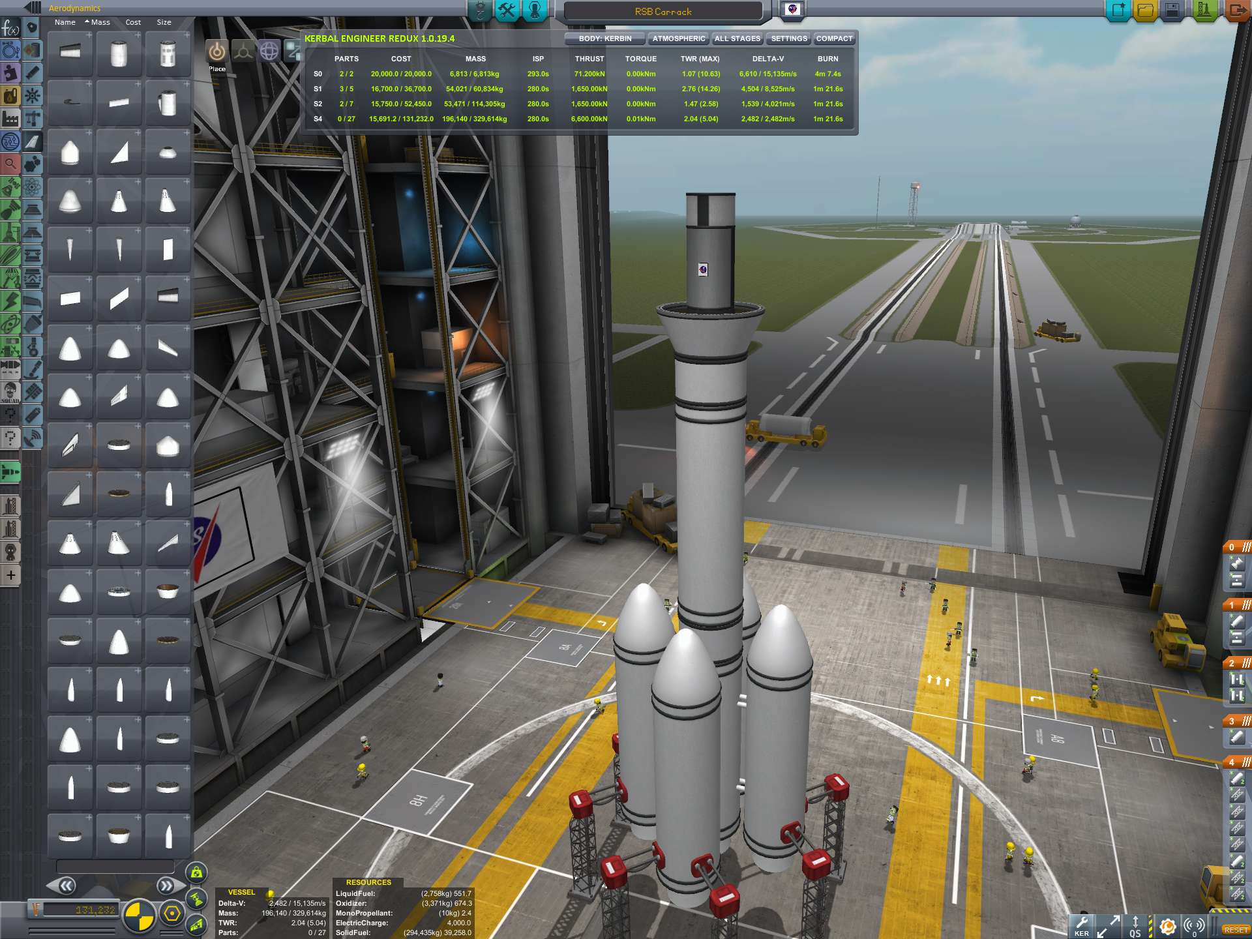The height and width of the screenshot is (939, 1252).
Task: Expand staging group 3 header
Action: pos(1237,721)
